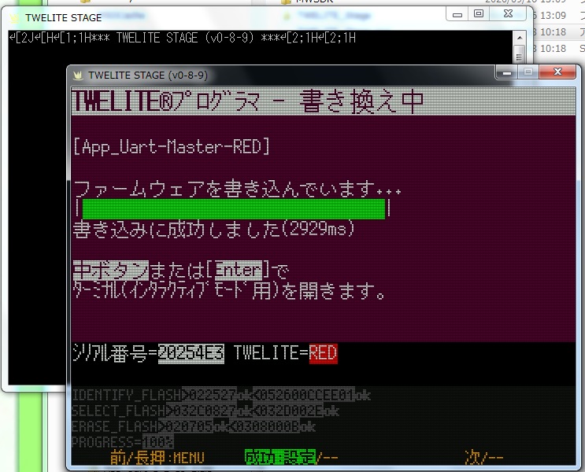
Task: Click the serial number value 20254E3
Action: [x=191, y=353]
